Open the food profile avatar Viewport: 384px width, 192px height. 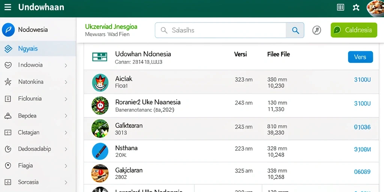coord(376,8)
